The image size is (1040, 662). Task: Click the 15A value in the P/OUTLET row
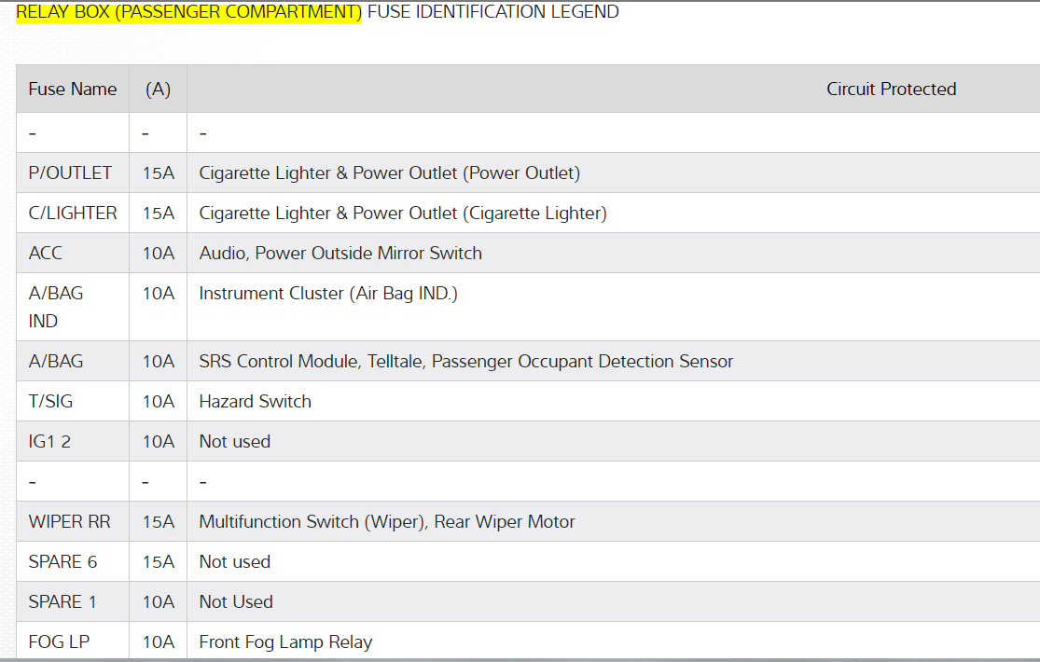pyautogui.click(x=159, y=173)
